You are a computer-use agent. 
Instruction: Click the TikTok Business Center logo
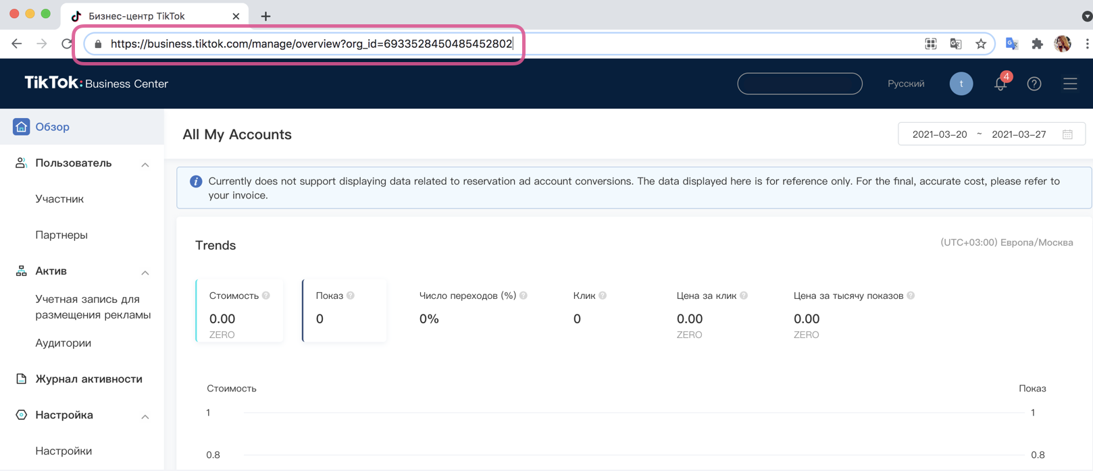click(x=97, y=83)
